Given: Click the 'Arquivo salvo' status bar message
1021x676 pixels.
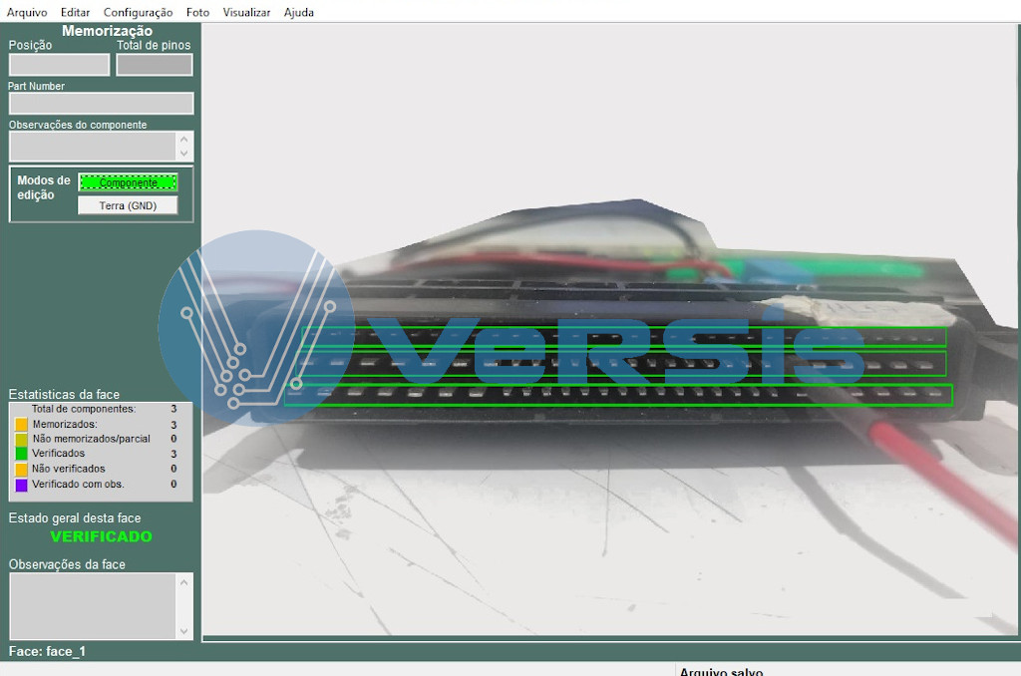Looking at the screenshot, I should (722, 671).
